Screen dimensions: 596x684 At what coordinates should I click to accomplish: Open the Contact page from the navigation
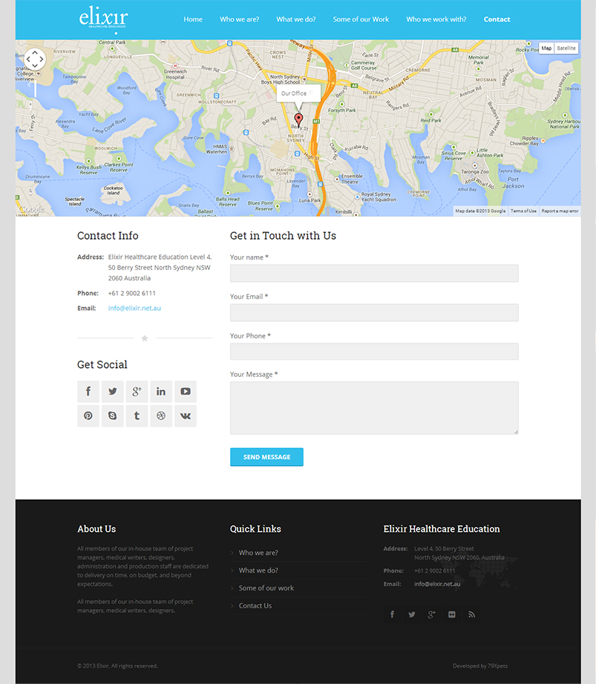(x=497, y=19)
